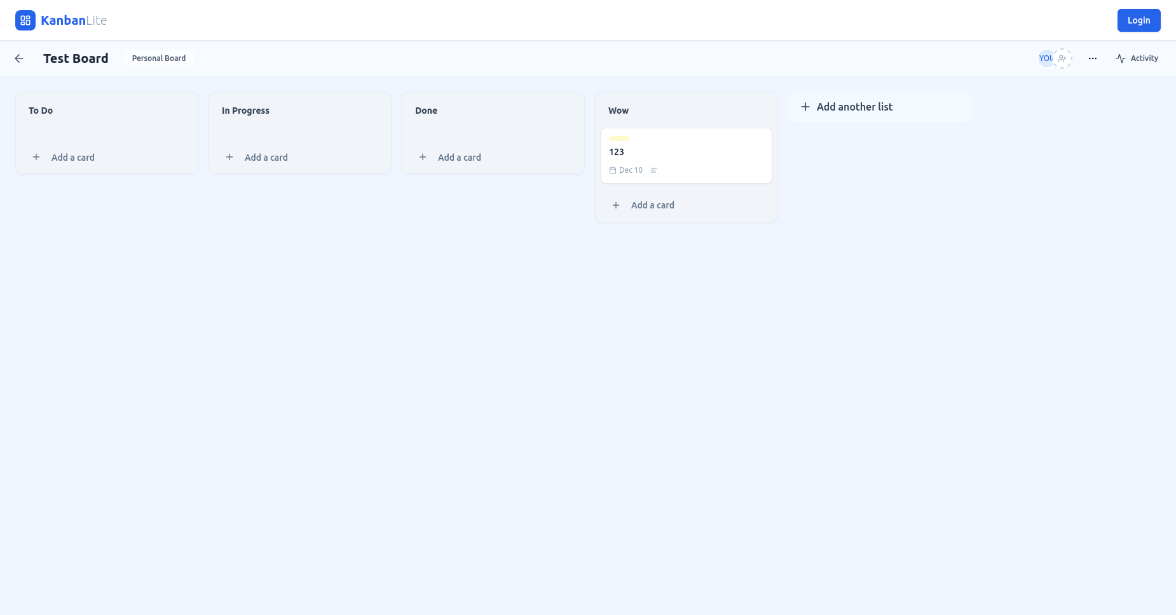Add a card to In Progress list
This screenshot has height=615, width=1176.
(x=266, y=158)
